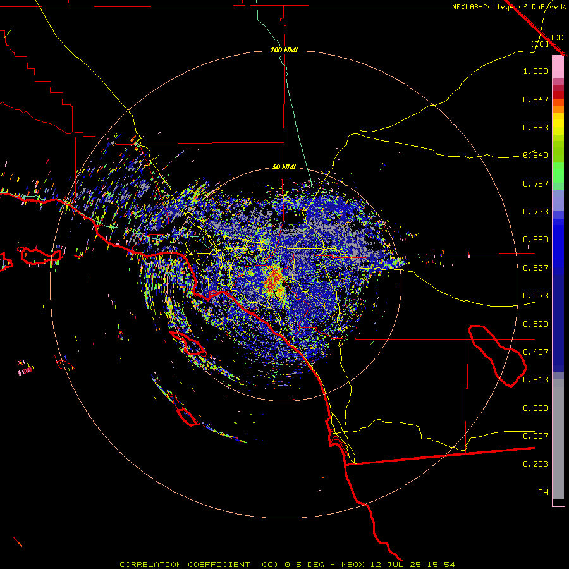Click the 0.680 scale value
Image resolution: width=569 pixels, height=569 pixels.
tap(535, 240)
